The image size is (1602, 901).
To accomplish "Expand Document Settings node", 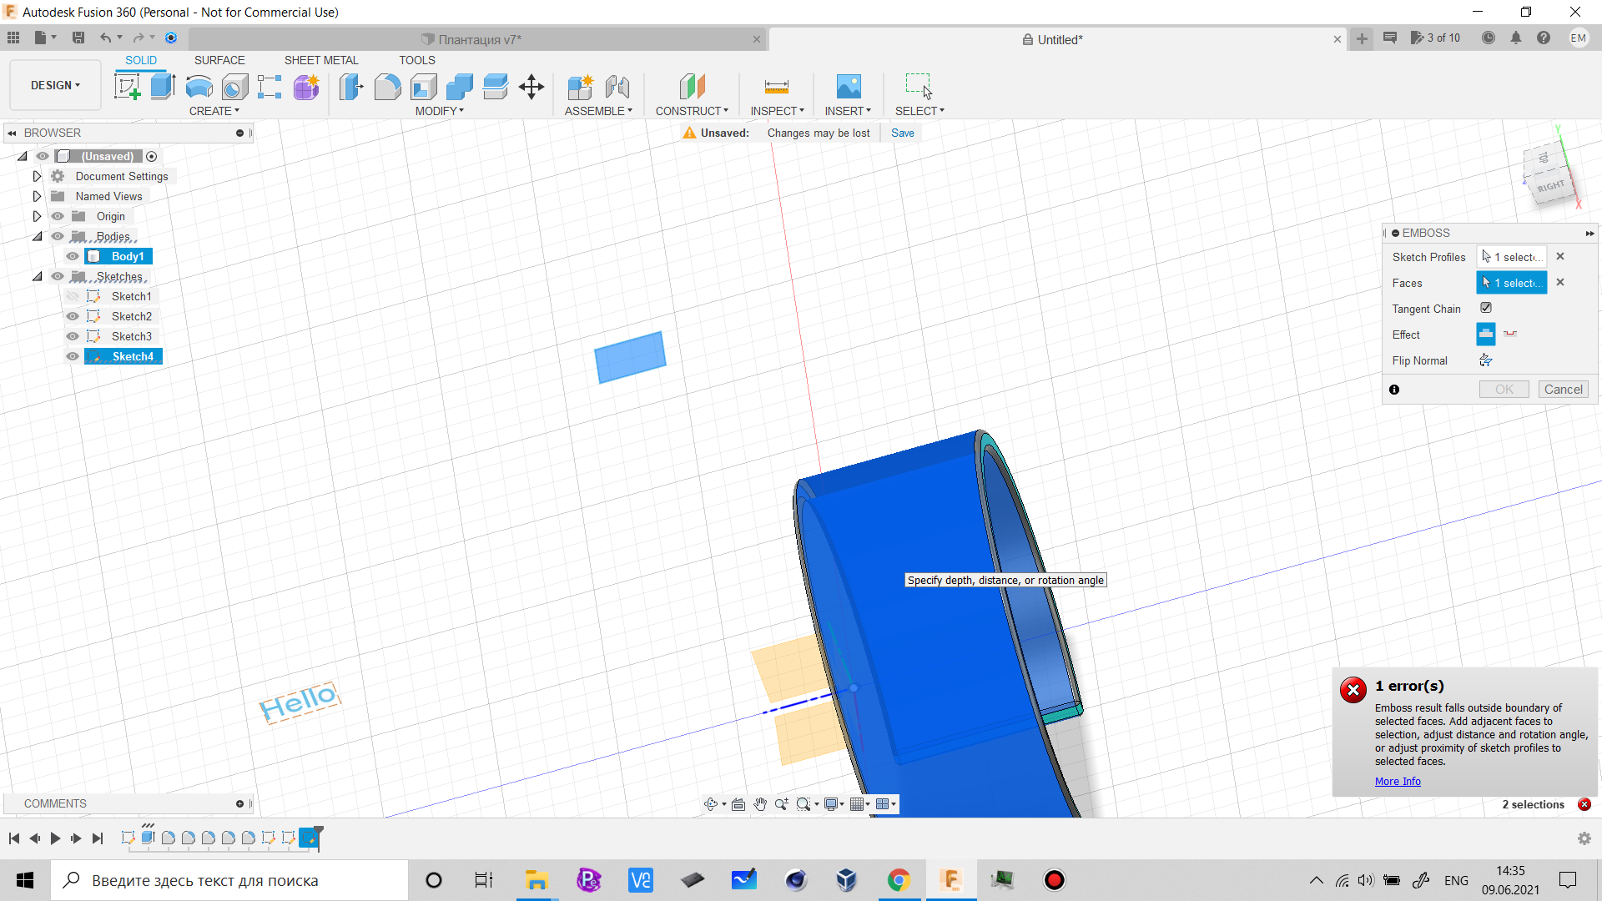I will point(37,176).
